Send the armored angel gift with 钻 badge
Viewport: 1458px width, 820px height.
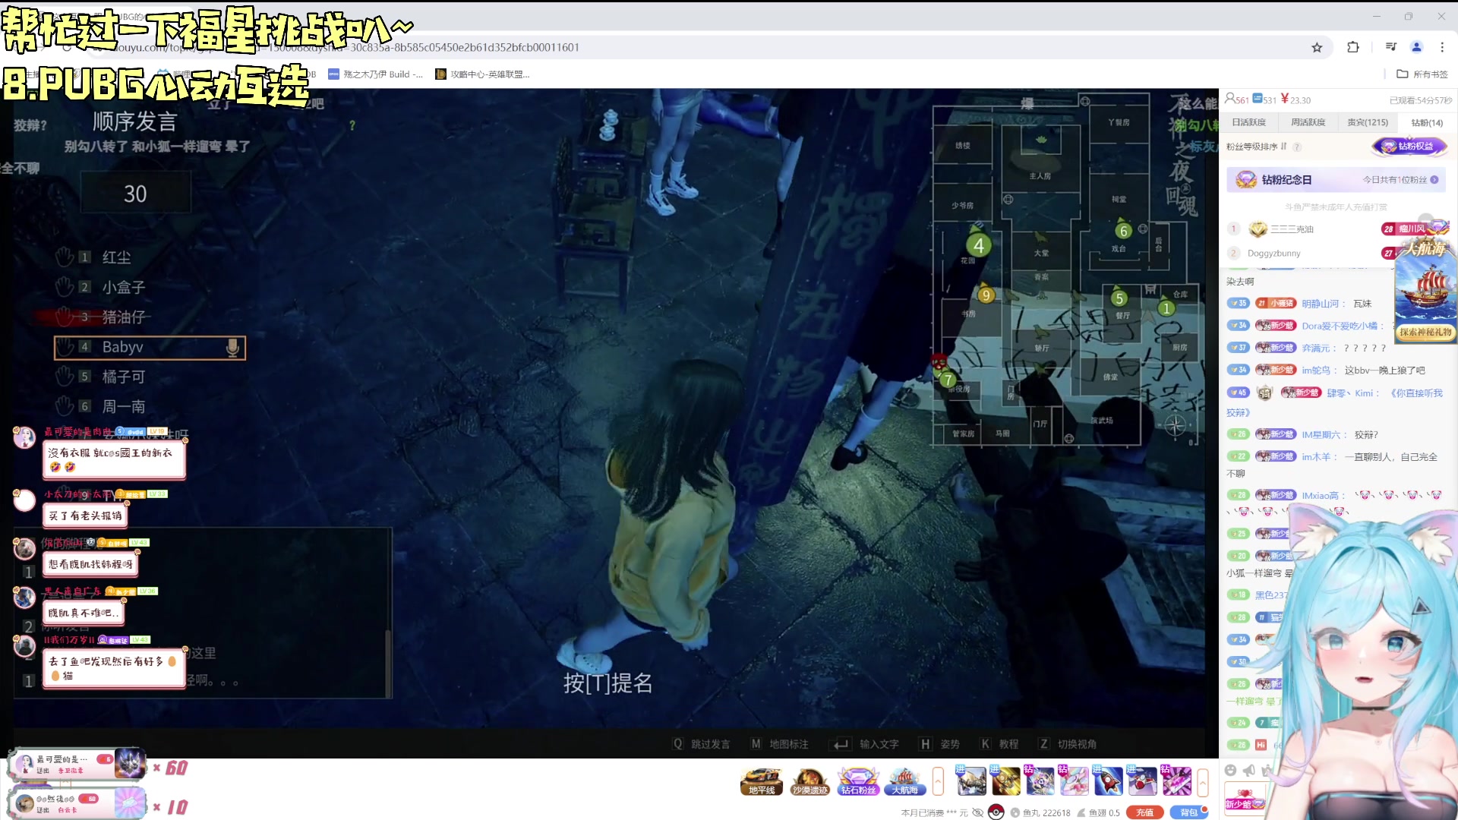coord(1040,781)
